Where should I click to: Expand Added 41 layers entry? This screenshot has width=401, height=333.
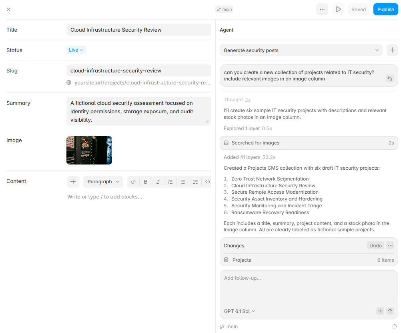coord(250,157)
